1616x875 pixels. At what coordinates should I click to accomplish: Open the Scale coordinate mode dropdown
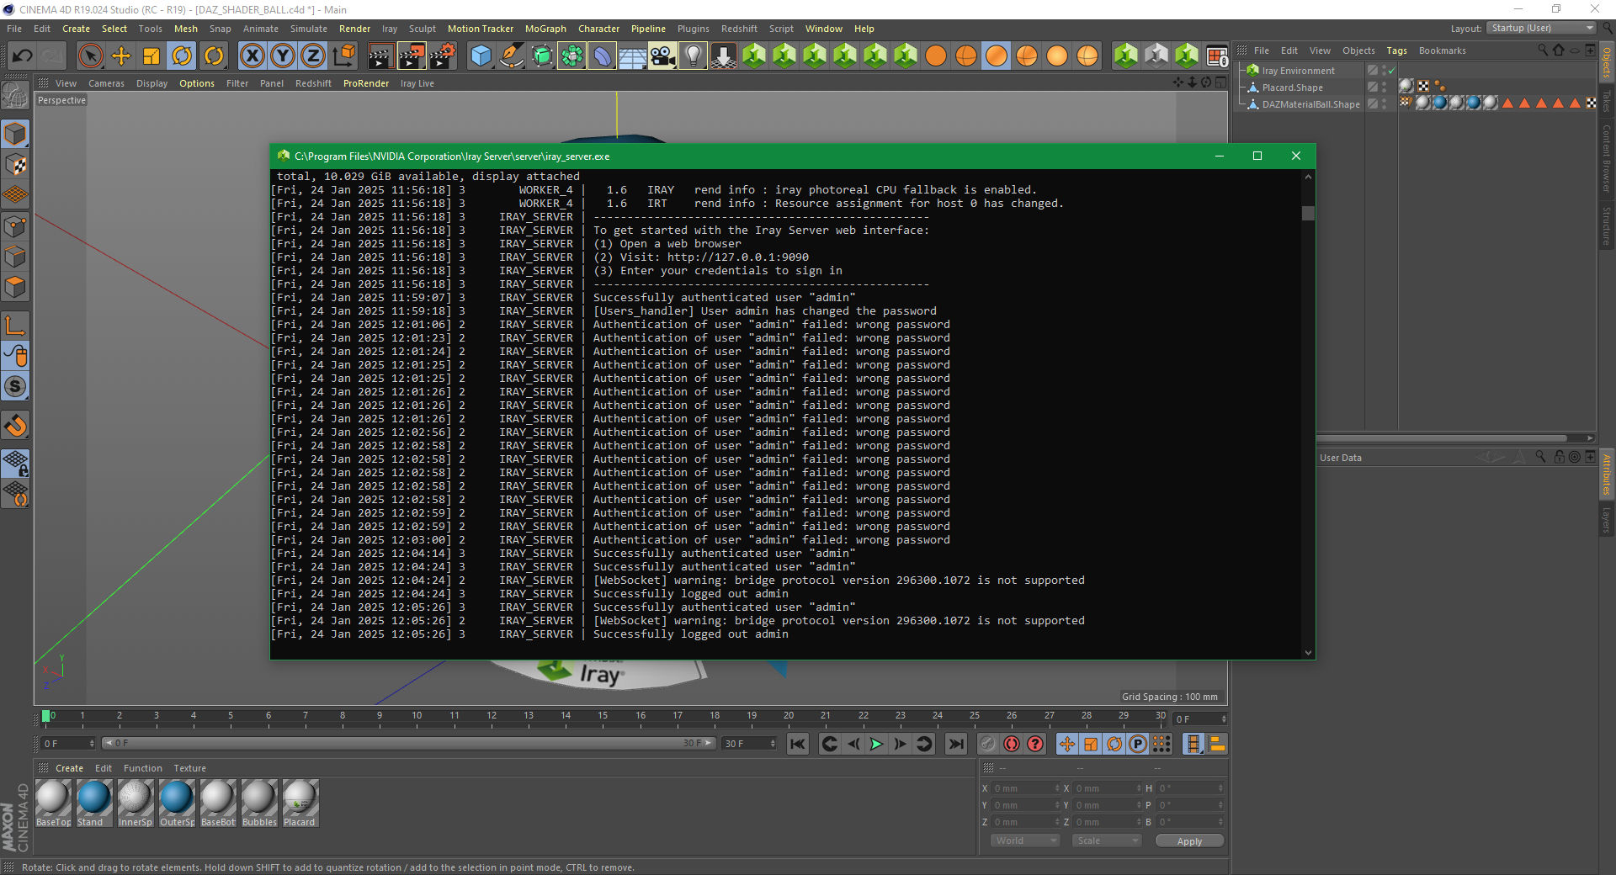pyautogui.click(x=1107, y=841)
